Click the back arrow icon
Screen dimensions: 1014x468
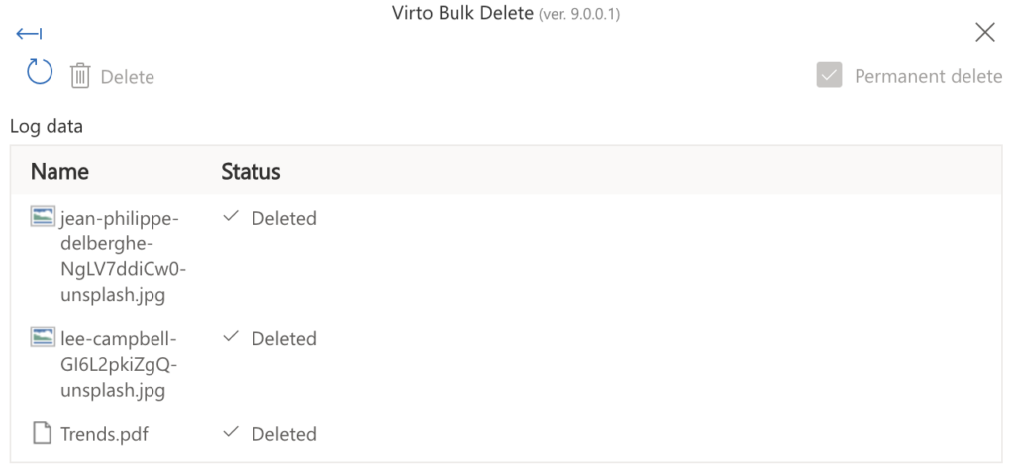[29, 33]
